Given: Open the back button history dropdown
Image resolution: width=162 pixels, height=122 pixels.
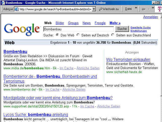Looking at the screenshot, I should click(x=149, y=9).
